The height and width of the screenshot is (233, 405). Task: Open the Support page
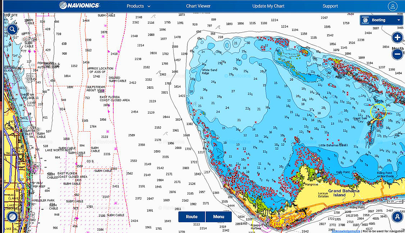point(330,6)
